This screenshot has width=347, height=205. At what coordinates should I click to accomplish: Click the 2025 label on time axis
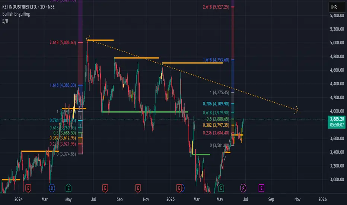(171, 199)
